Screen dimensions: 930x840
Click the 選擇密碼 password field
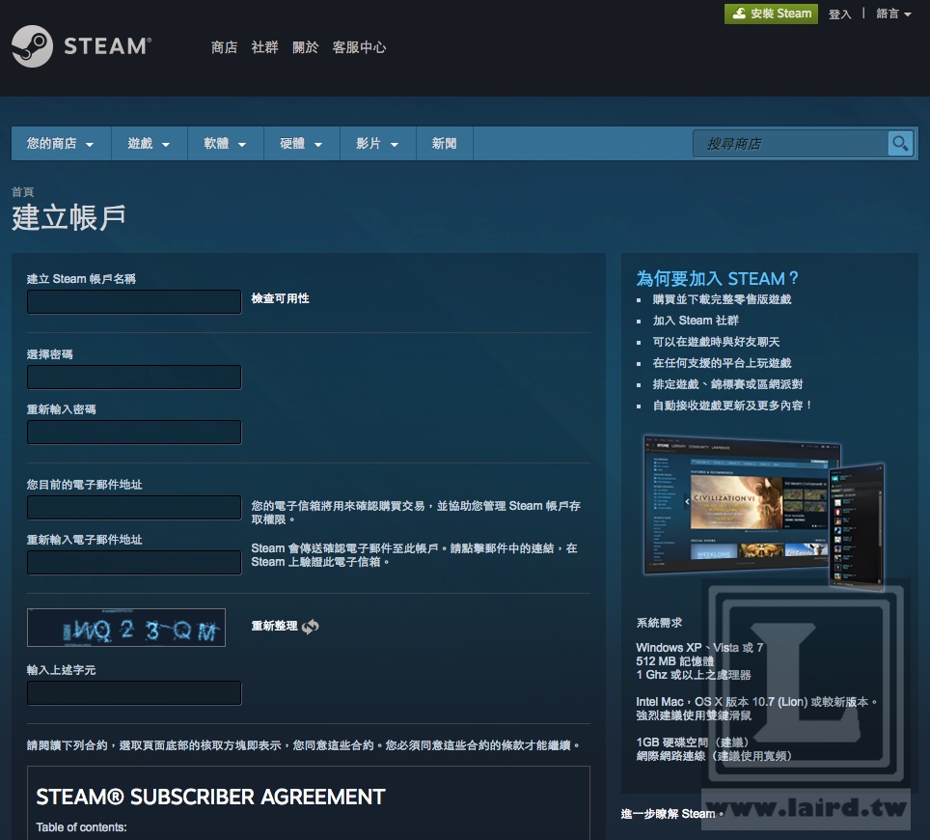pyautogui.click(x=134, y=378)
